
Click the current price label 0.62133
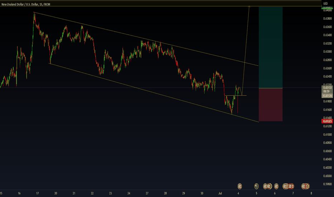[x=328, y=87]
